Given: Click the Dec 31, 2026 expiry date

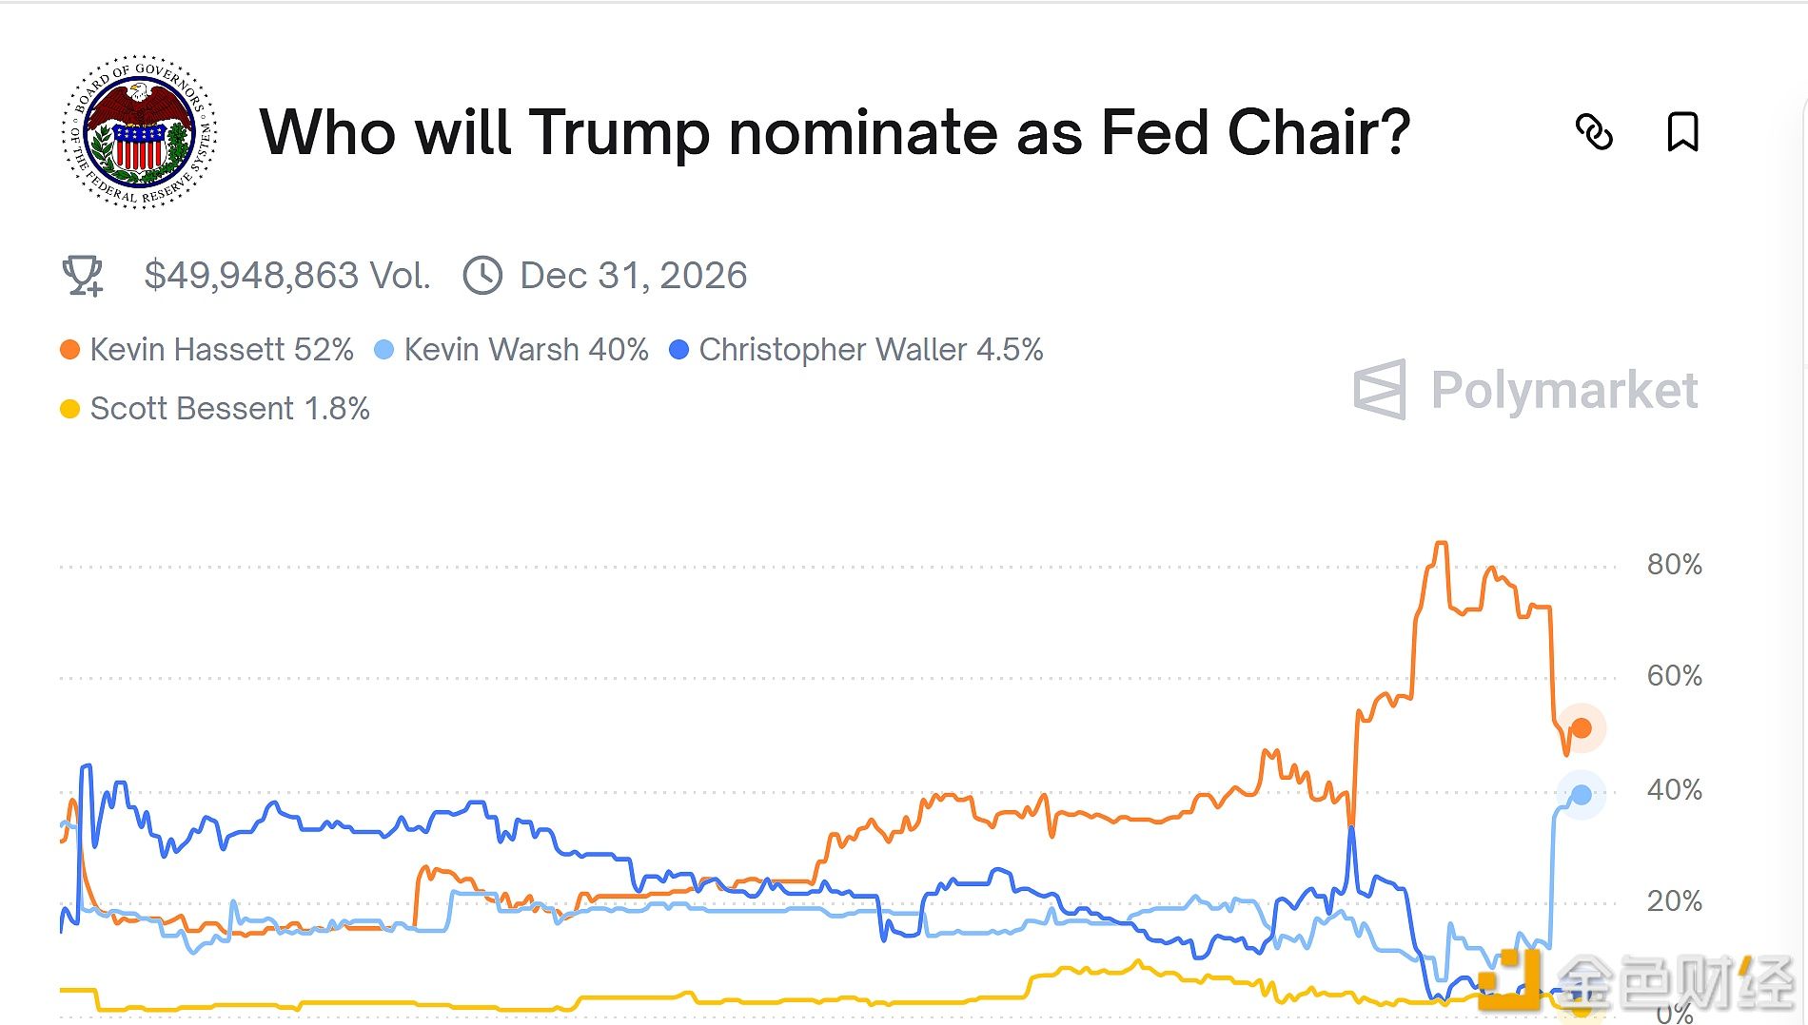Looking at the screenshot, I should pos(632,276).
